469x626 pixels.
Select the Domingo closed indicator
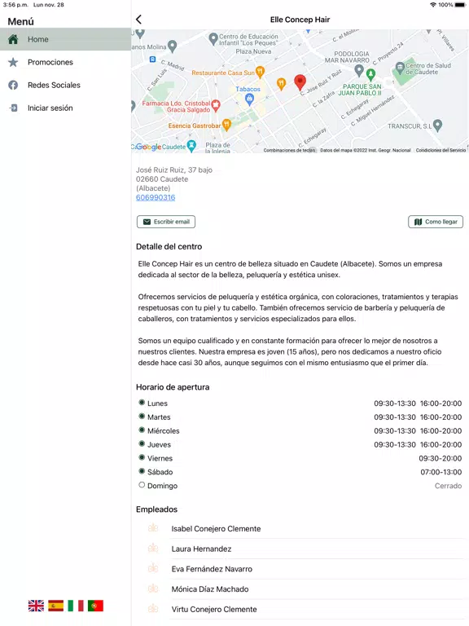(142, 485)
